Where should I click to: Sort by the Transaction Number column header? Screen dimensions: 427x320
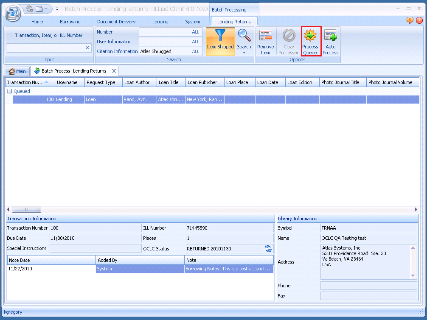click(25, 82)
